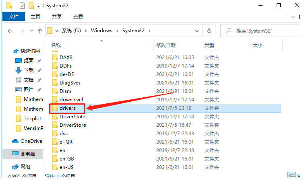Expand the ribbon with the chevron

293,17
